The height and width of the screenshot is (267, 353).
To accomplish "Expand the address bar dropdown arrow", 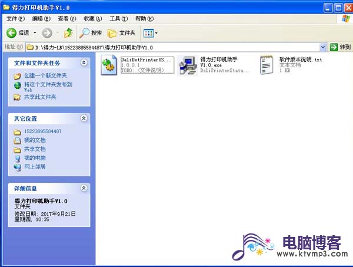I will (323, 47).
